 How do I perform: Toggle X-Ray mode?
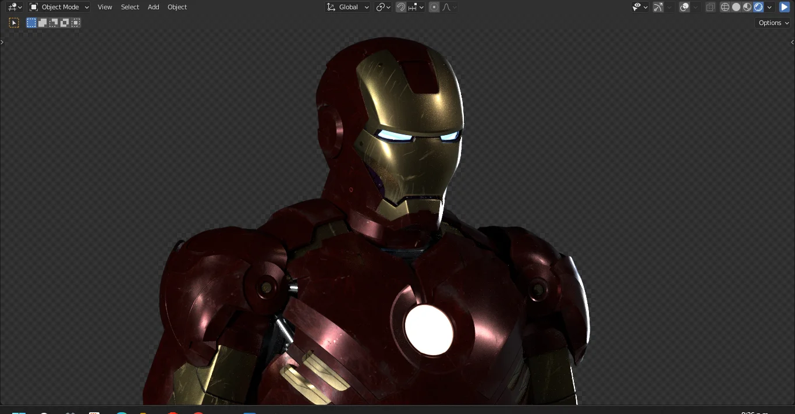coord(710,7)
